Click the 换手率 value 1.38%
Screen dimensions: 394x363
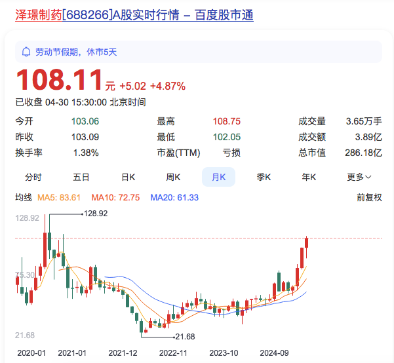(86, 153)
